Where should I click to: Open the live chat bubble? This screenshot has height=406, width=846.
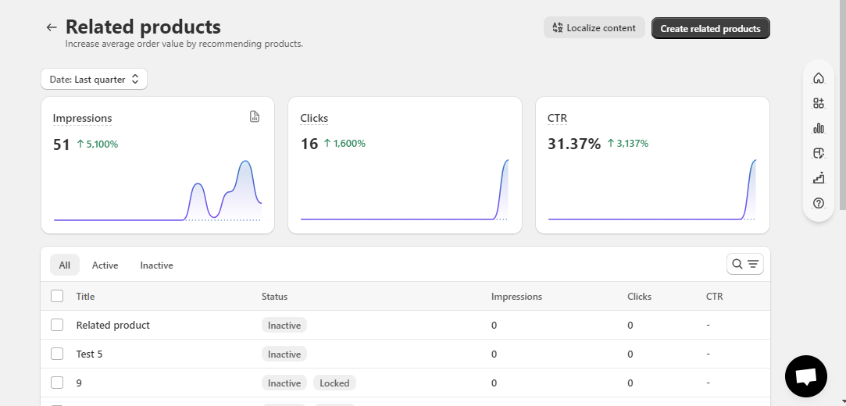tap(805, 376)
